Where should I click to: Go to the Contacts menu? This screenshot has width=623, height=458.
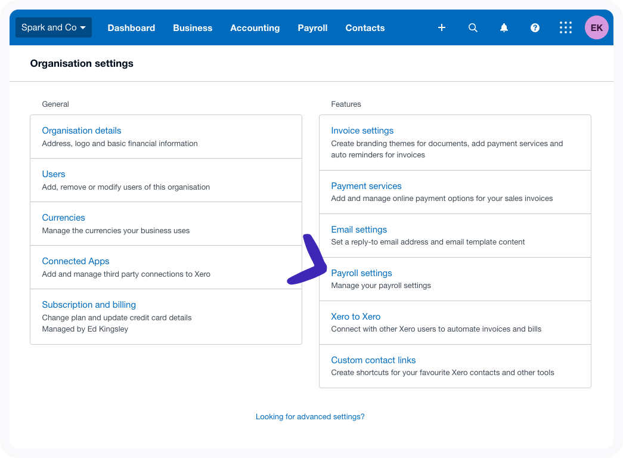[x=365, y=28]
